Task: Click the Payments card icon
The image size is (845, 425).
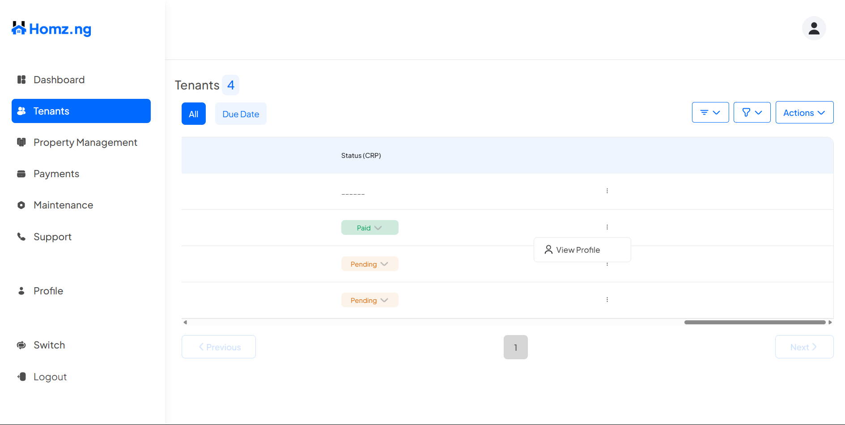Action: [x=21, y=174]
